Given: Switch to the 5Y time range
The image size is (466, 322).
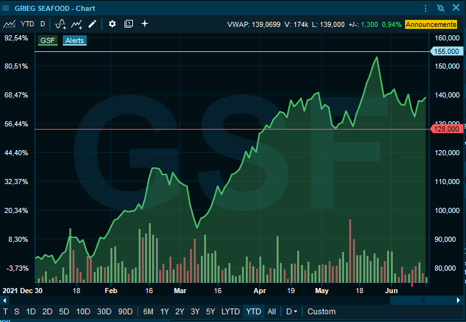Looking at the screenshot, I should tap(211, 312).
